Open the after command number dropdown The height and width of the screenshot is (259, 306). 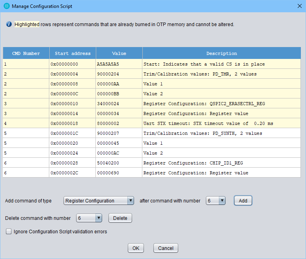pyautogui.click(x=216, y=201)
